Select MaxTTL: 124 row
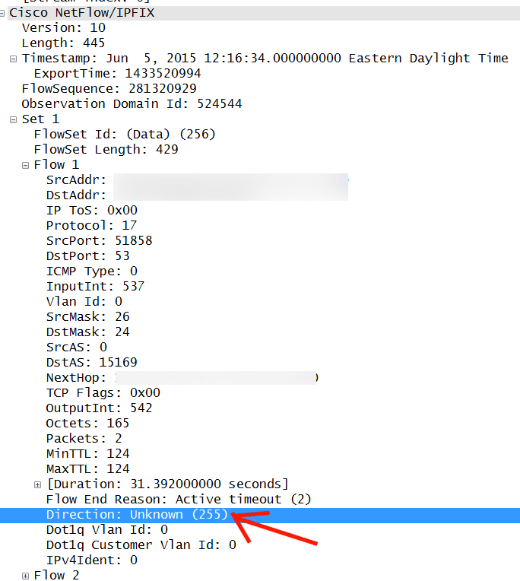520x581 pixels. (87, 468)
